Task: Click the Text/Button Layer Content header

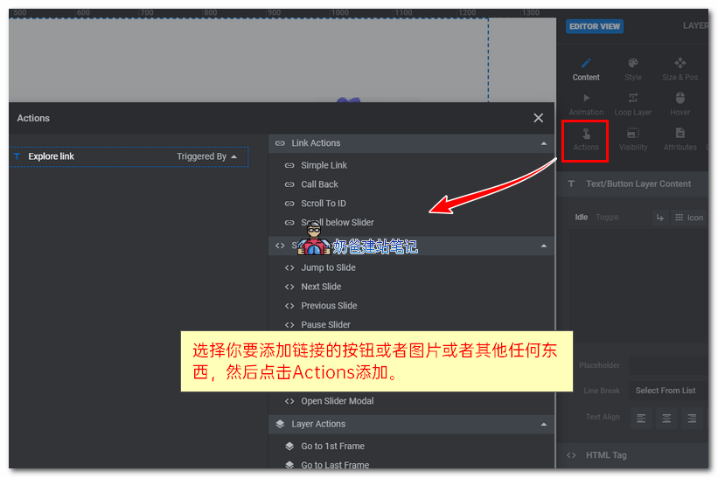Action: tap(632, 184)
